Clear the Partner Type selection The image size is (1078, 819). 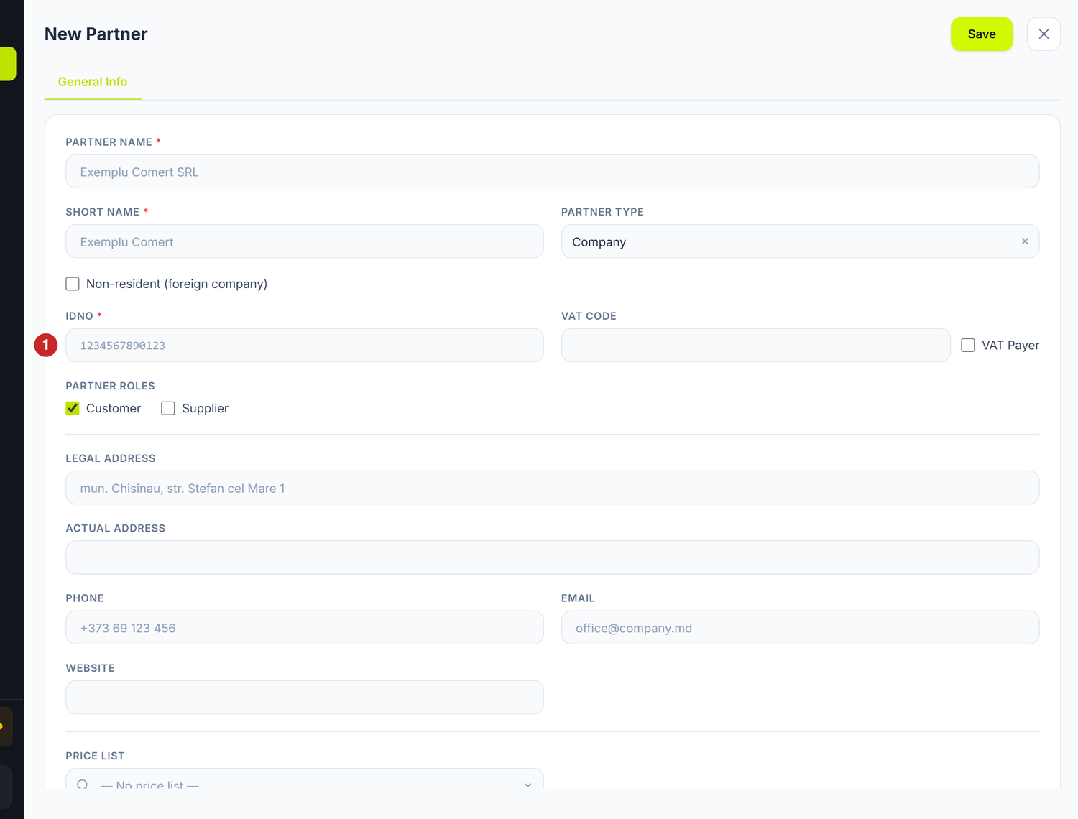(1025, 241)
